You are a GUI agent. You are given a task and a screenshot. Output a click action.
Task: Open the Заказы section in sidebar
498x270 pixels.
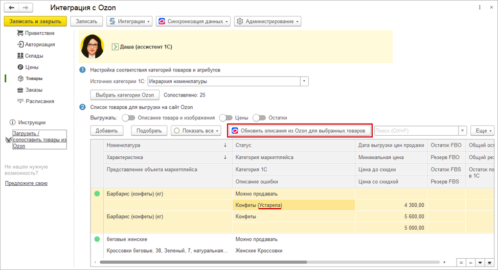(x=34, y=90)
